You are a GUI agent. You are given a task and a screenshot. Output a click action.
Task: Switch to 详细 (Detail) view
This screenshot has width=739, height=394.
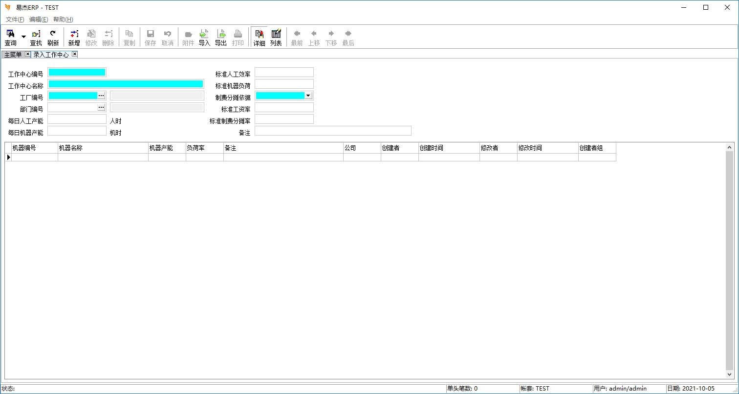click(259, 37)
